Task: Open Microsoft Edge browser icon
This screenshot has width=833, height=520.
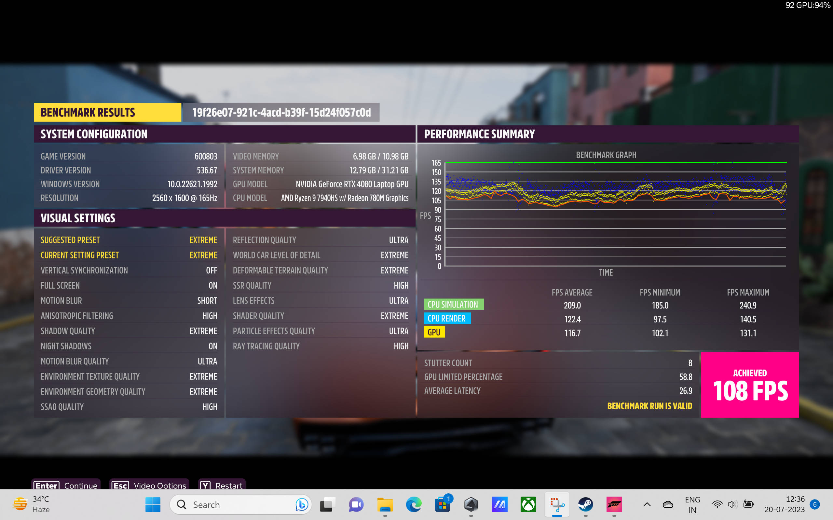Action: click(x=413, y=504)
